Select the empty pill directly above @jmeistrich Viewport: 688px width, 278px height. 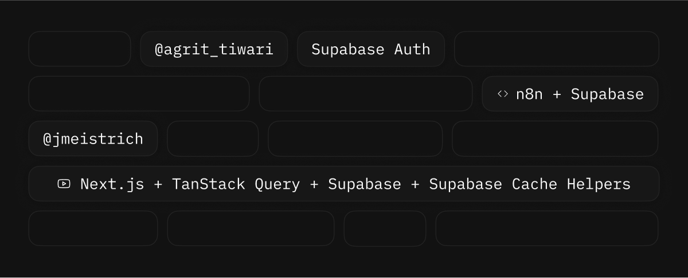click(139, 94)
